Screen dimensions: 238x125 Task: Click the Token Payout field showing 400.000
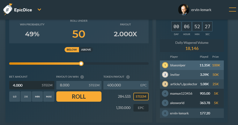point(126,85)
